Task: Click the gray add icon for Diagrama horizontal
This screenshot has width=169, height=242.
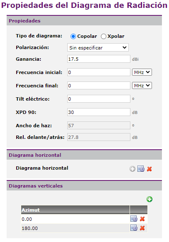Action: (132, 169)
